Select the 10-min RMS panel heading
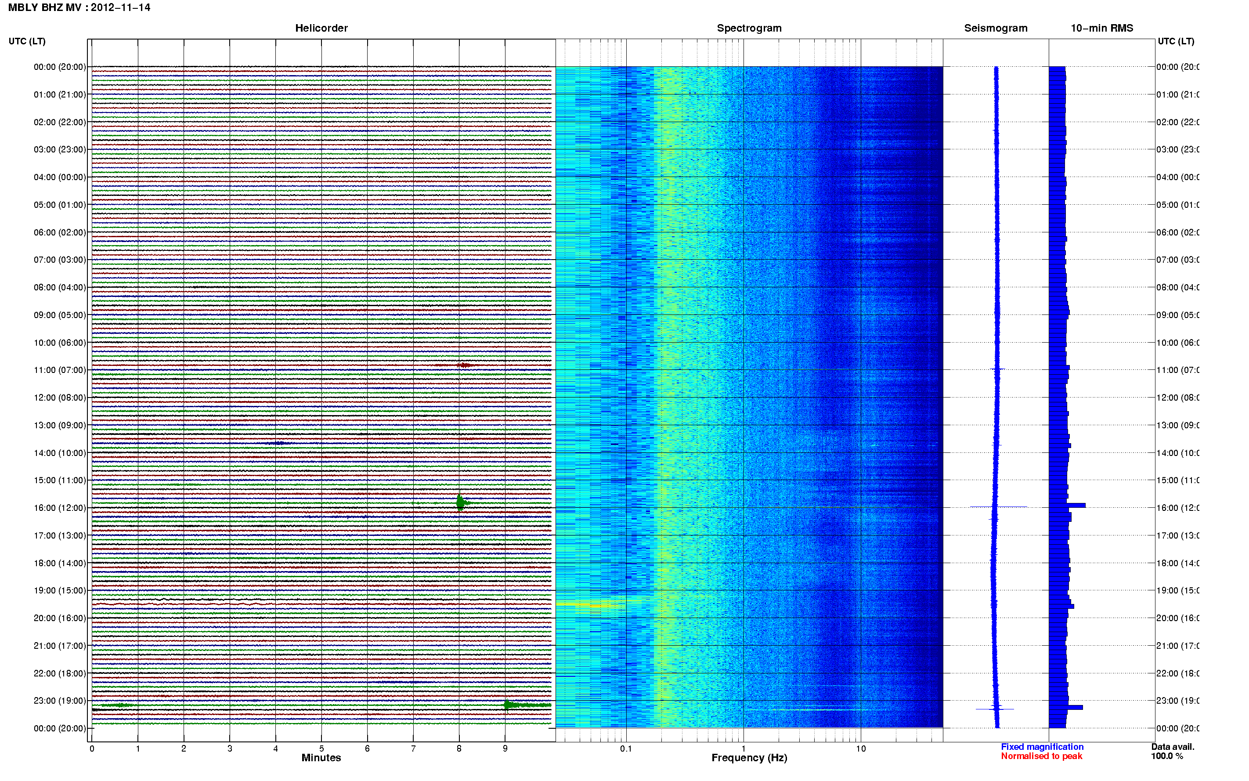1249x781 pixels. click(x=1101, y=28)
